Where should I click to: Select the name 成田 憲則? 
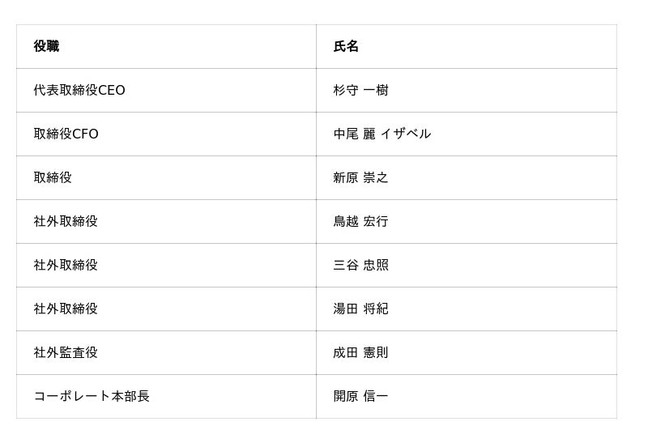coord(360,353)
